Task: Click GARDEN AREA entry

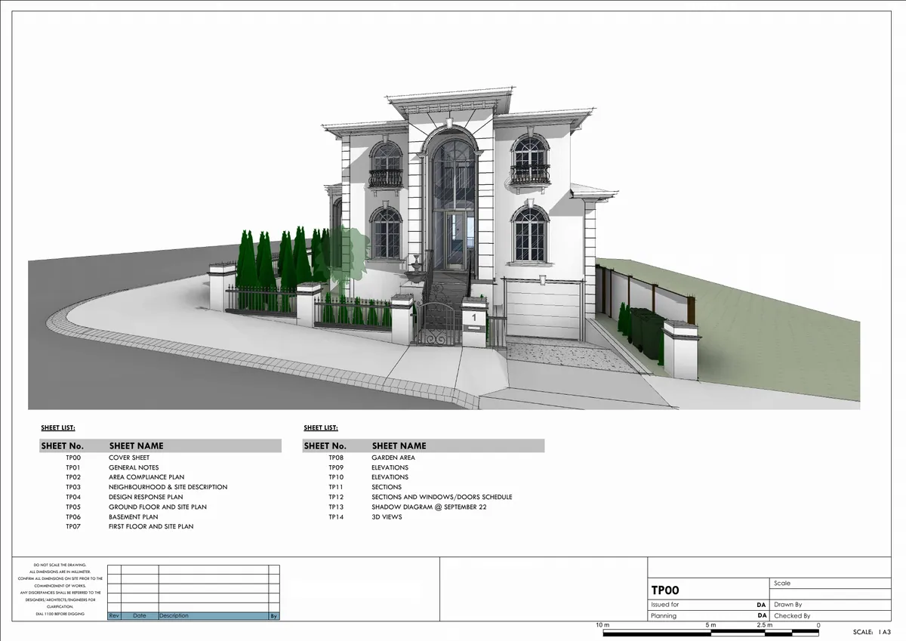Action: [x=393, y=458]
